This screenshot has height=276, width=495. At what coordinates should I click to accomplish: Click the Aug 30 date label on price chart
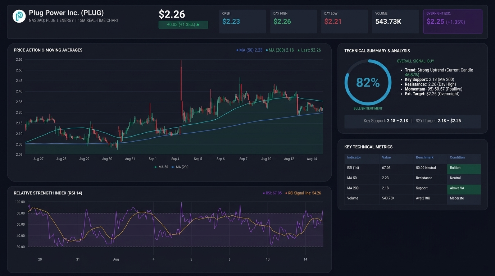point(107,159)
